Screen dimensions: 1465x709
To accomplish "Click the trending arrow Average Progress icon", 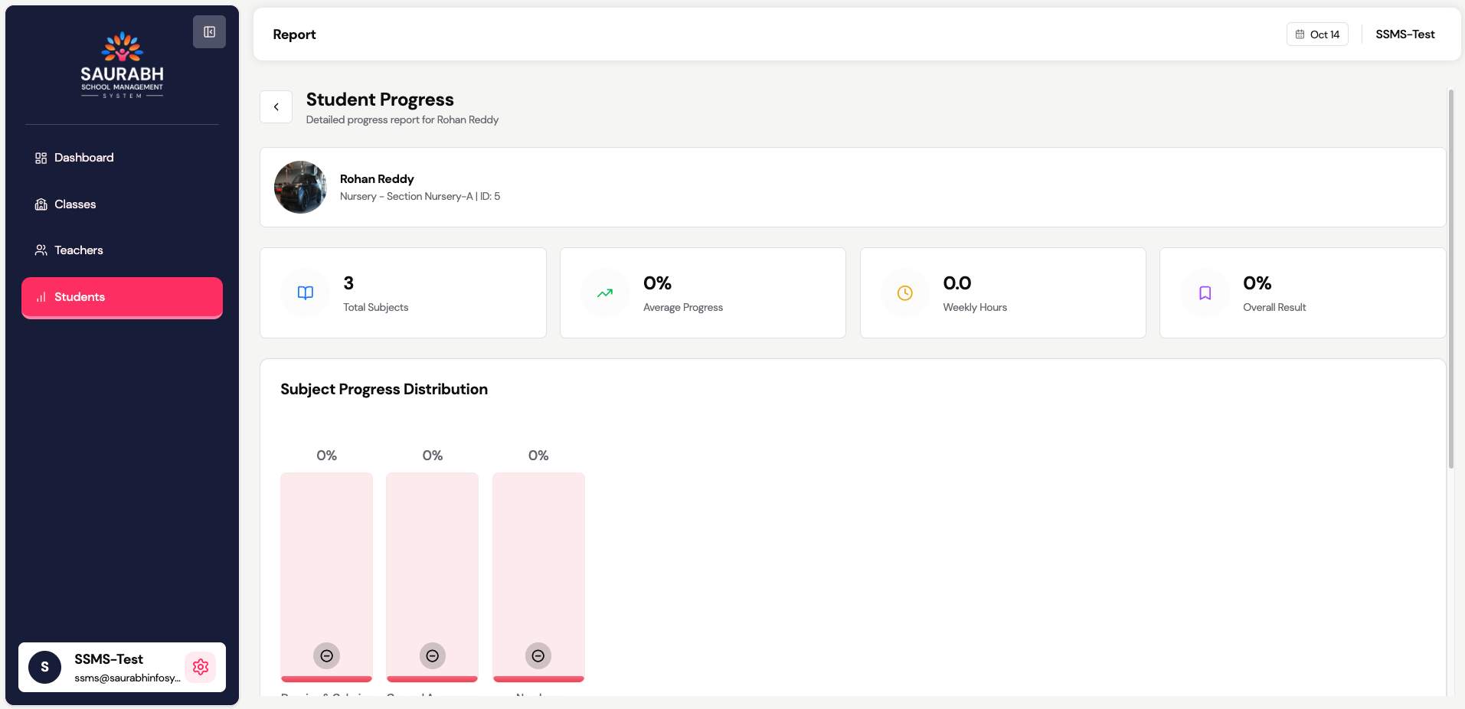I will point(605,293).
